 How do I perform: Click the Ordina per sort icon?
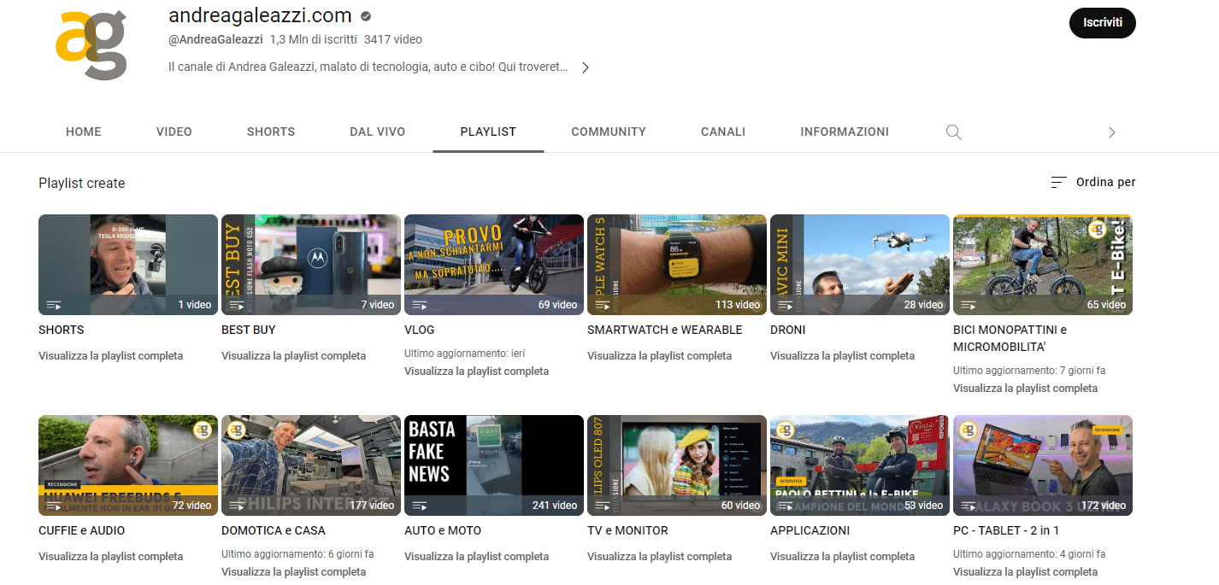point(1058,182)
